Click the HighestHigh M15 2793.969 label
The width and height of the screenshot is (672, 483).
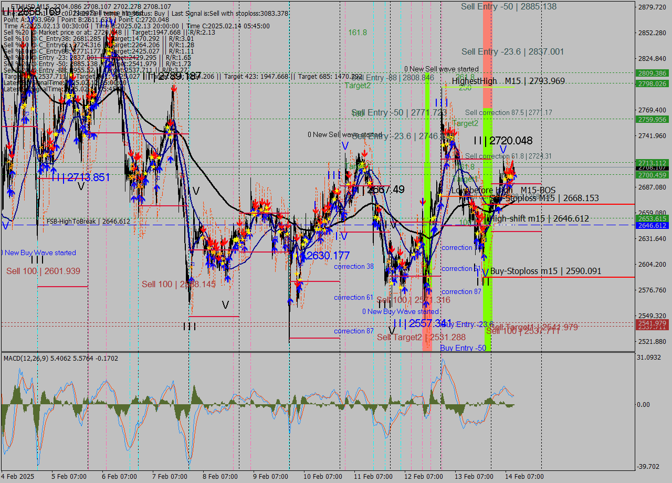510,81
